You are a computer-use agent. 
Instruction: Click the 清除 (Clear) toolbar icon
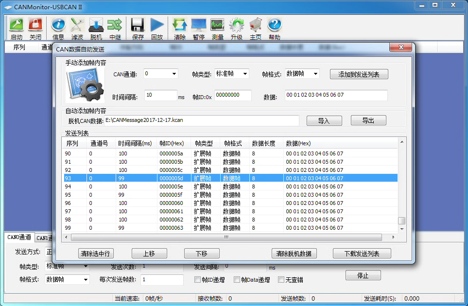coord(180,27)
